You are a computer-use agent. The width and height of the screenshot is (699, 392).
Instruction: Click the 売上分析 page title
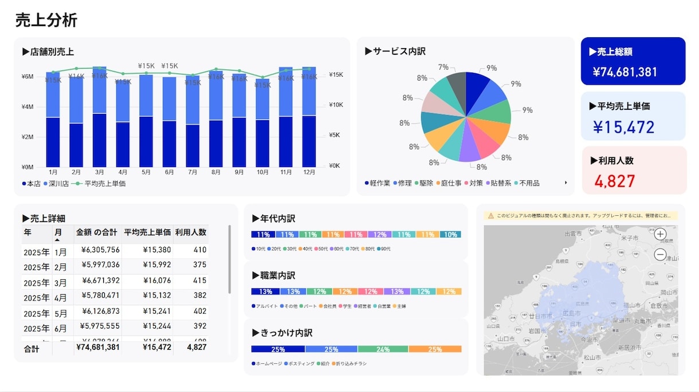(x=46, y=20)
